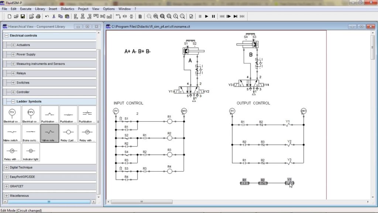Select the Make switch ladder symbol
378x213 pixels.
[x=12, y=133]
